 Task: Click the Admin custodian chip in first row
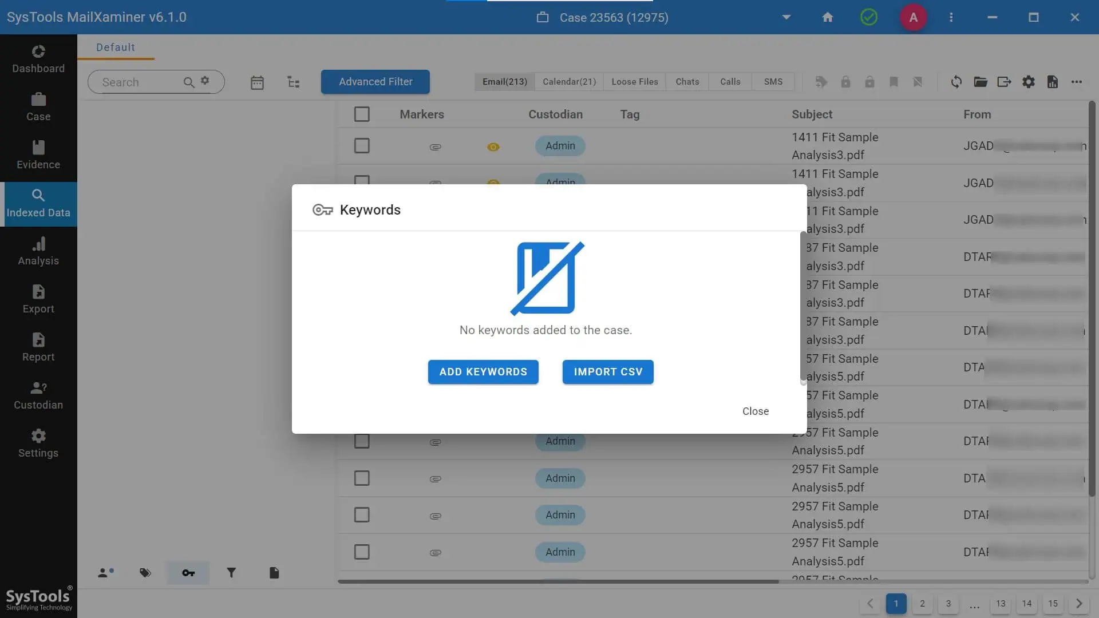[560, 146]
